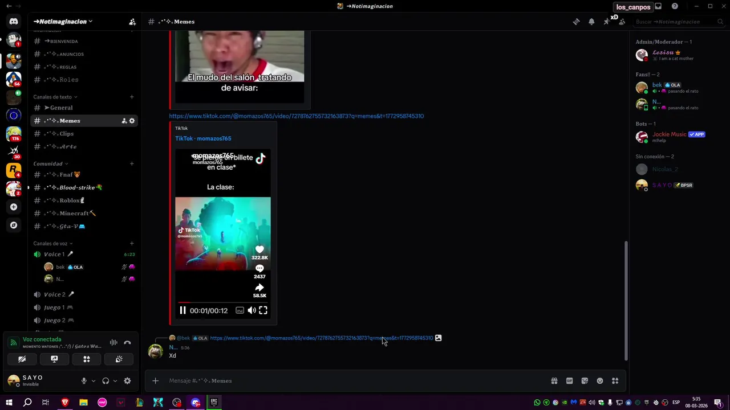Create channel in Canales de voz
Viewport: 730px width, 410px height.
132,243
